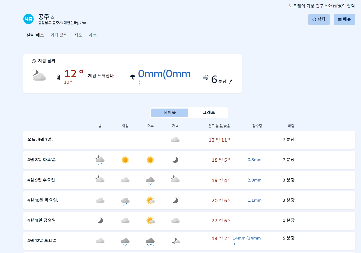Click April 12 morning rain icon
Image resolution: width=361 pixels, height=253 pixels.
125,242
